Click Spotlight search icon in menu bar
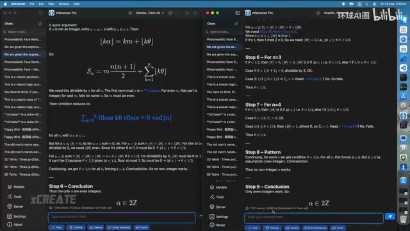The image size is (410, 231). (x=367, y=4)
